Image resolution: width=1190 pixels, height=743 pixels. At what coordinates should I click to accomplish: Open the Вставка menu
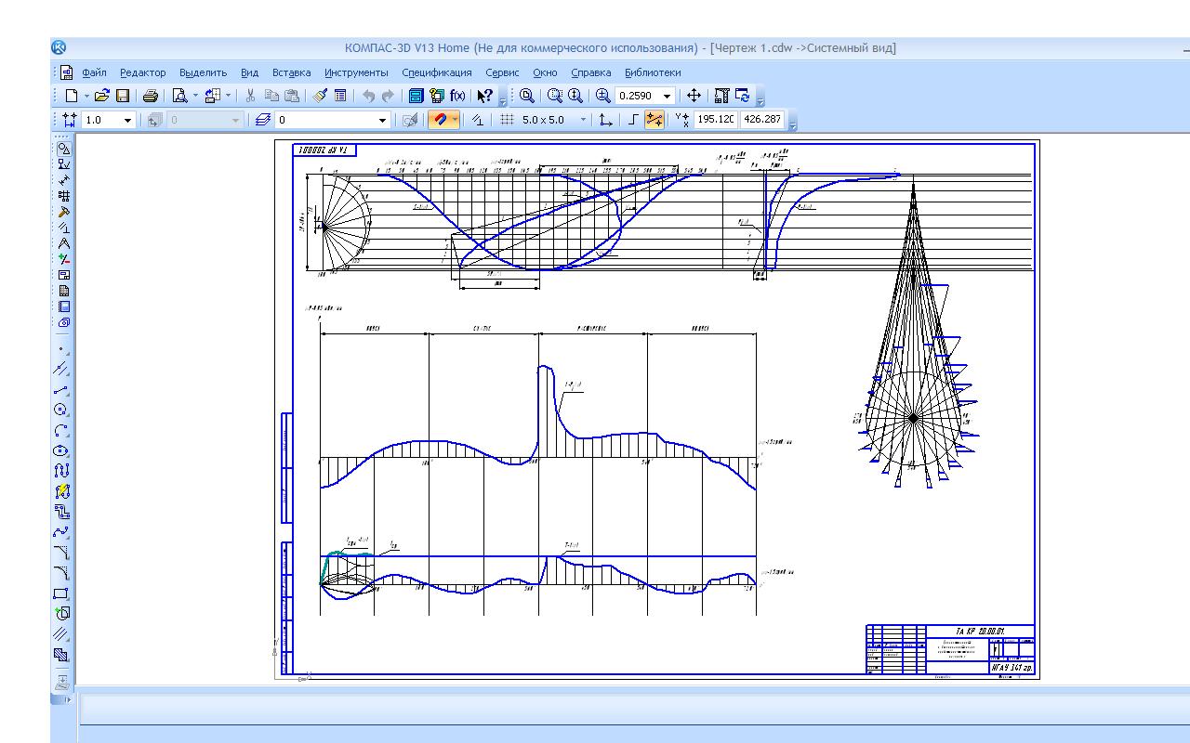[x=292, y=72]
